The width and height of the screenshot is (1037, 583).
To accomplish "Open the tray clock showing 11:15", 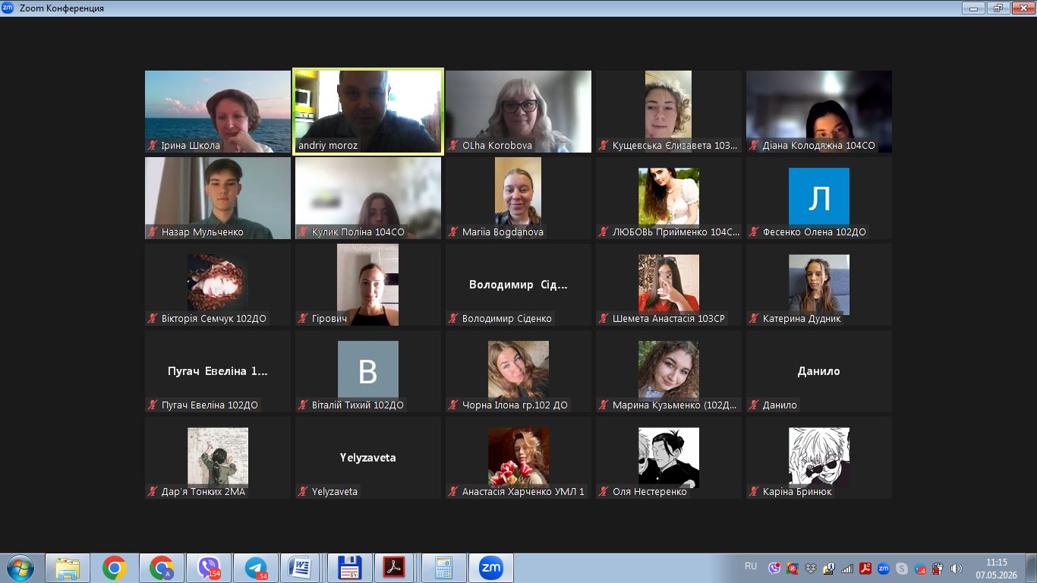I will [x=996, y=568].
